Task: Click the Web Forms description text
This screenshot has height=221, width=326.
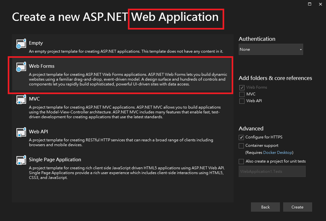Action: [128, 79]
